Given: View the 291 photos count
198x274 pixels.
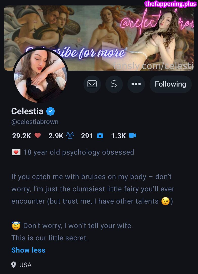Looking at the screenshot, I should click(x=87, y=136).
